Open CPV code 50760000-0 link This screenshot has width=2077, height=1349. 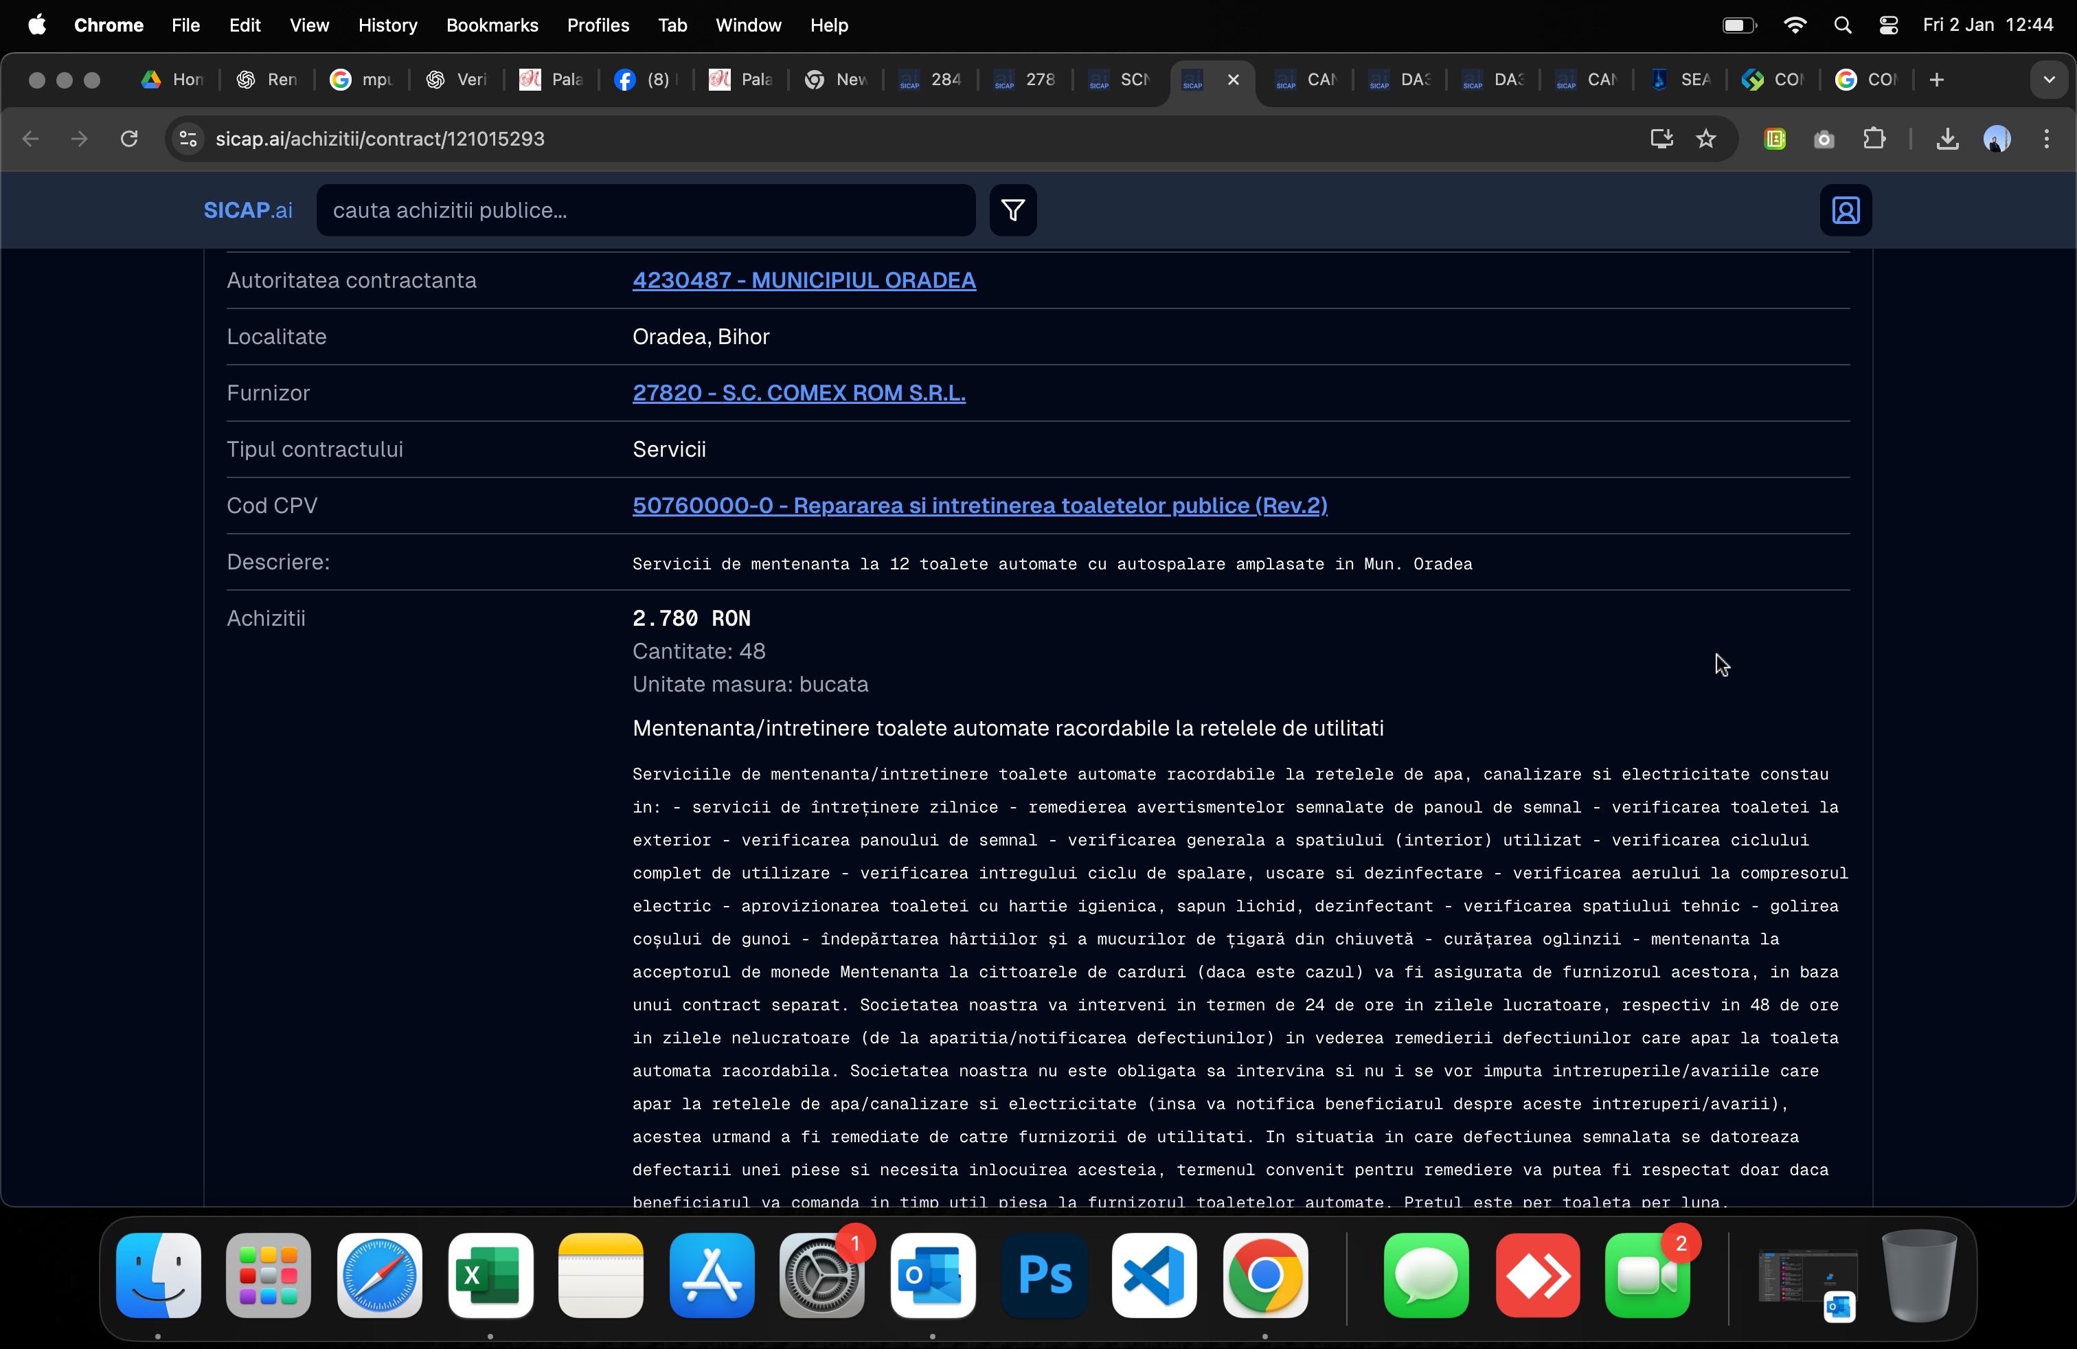pos(979,506)
